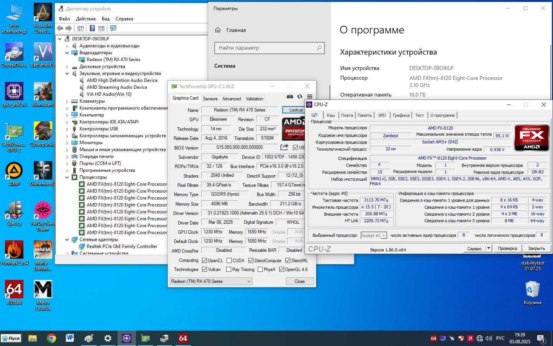553x346 pixels.
Task: Toggle the PhysX checkbox
Action: tap(260, 269)
